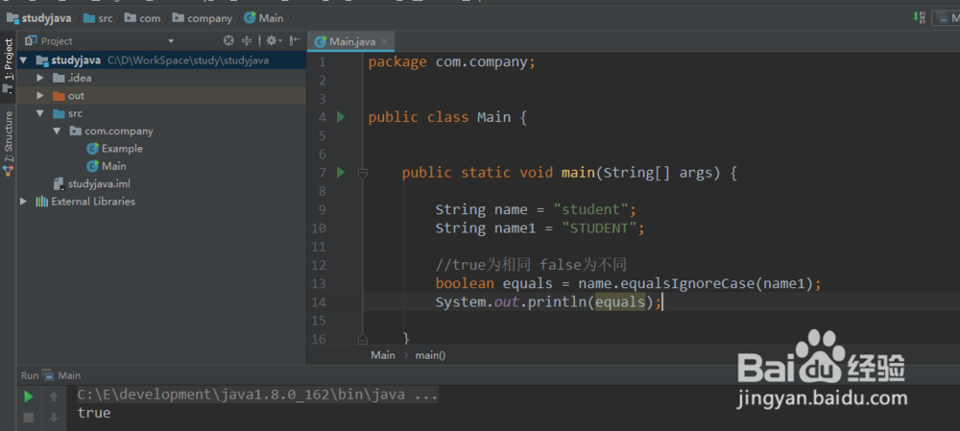Click the Example class icon
This screenshot has height=431, width=960.
(92, 148)
